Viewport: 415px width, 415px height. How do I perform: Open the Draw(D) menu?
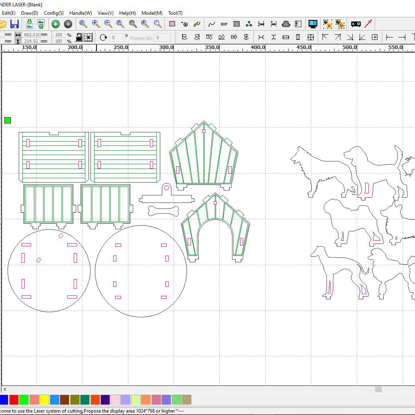click(x=30, y=13)
